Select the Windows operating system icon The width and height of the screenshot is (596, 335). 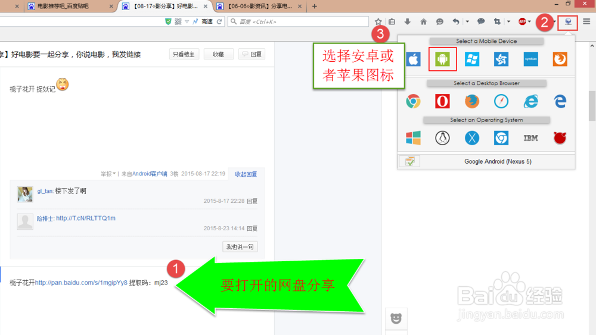click(x=413, y=138)
